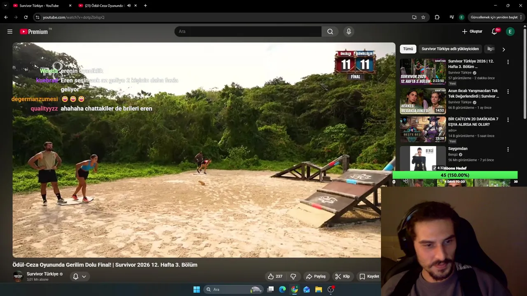Click the video title text
527x296 pixels.
[105, 265]
